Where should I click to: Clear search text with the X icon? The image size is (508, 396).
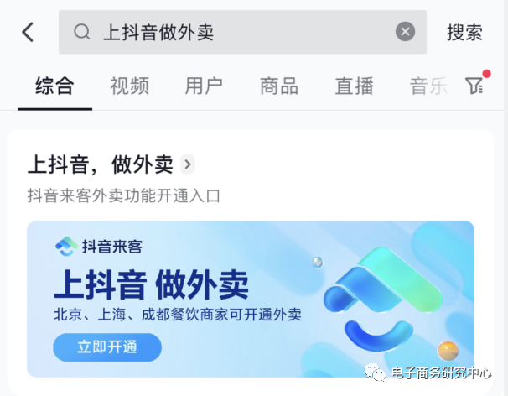405,32
